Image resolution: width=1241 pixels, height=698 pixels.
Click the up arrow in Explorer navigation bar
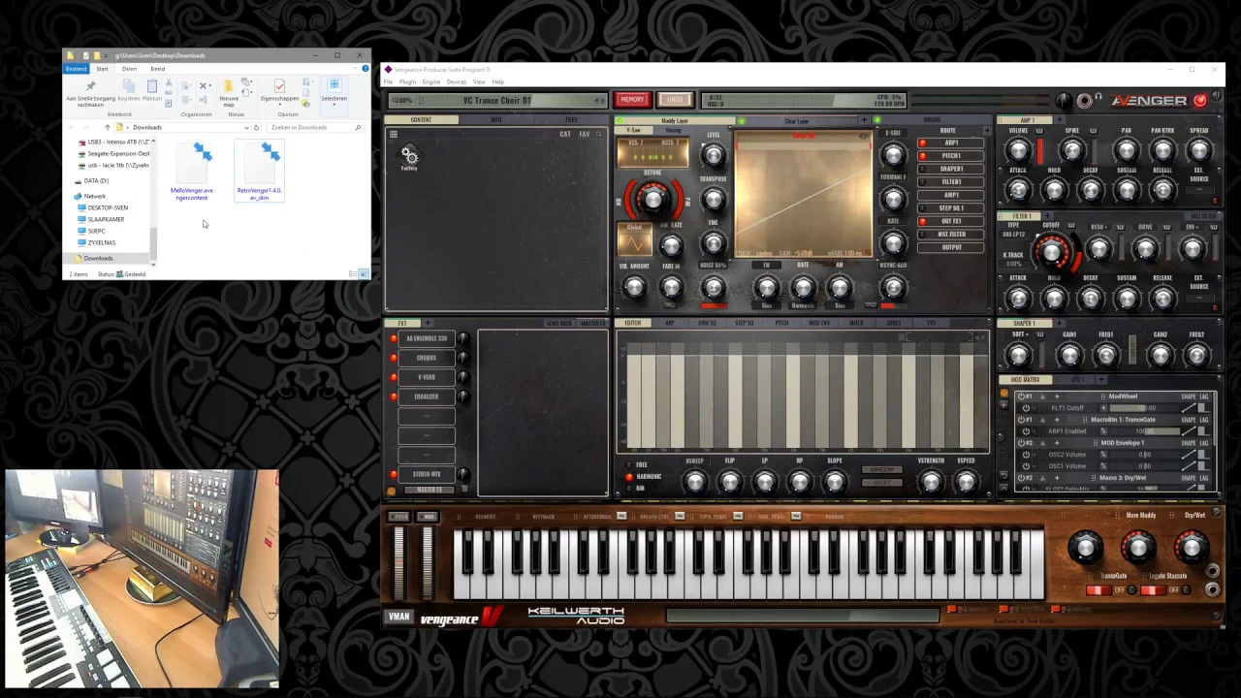(107, 127)
